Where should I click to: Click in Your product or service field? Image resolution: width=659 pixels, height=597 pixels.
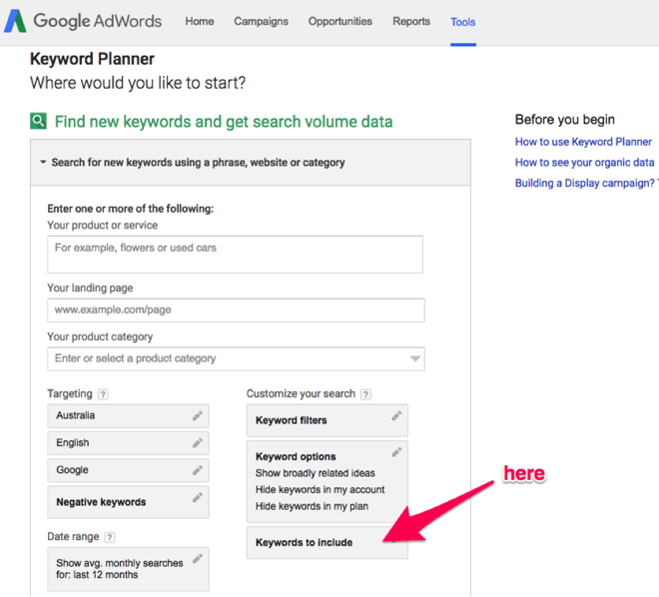pos(235,255)
